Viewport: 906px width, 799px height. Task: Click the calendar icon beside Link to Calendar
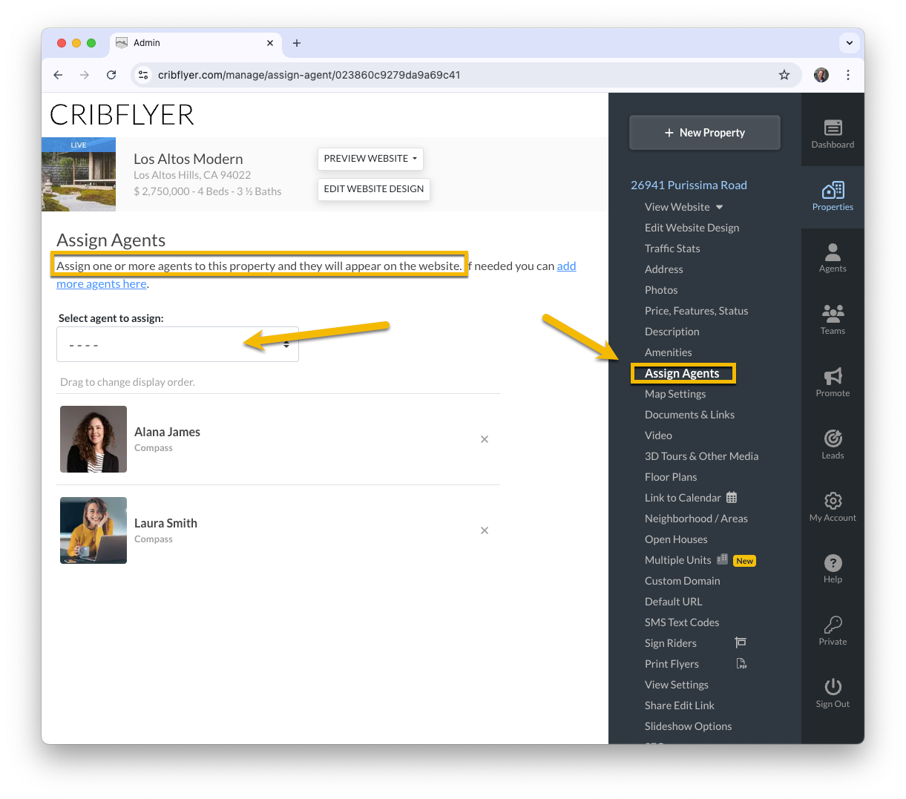coord(732,497)
